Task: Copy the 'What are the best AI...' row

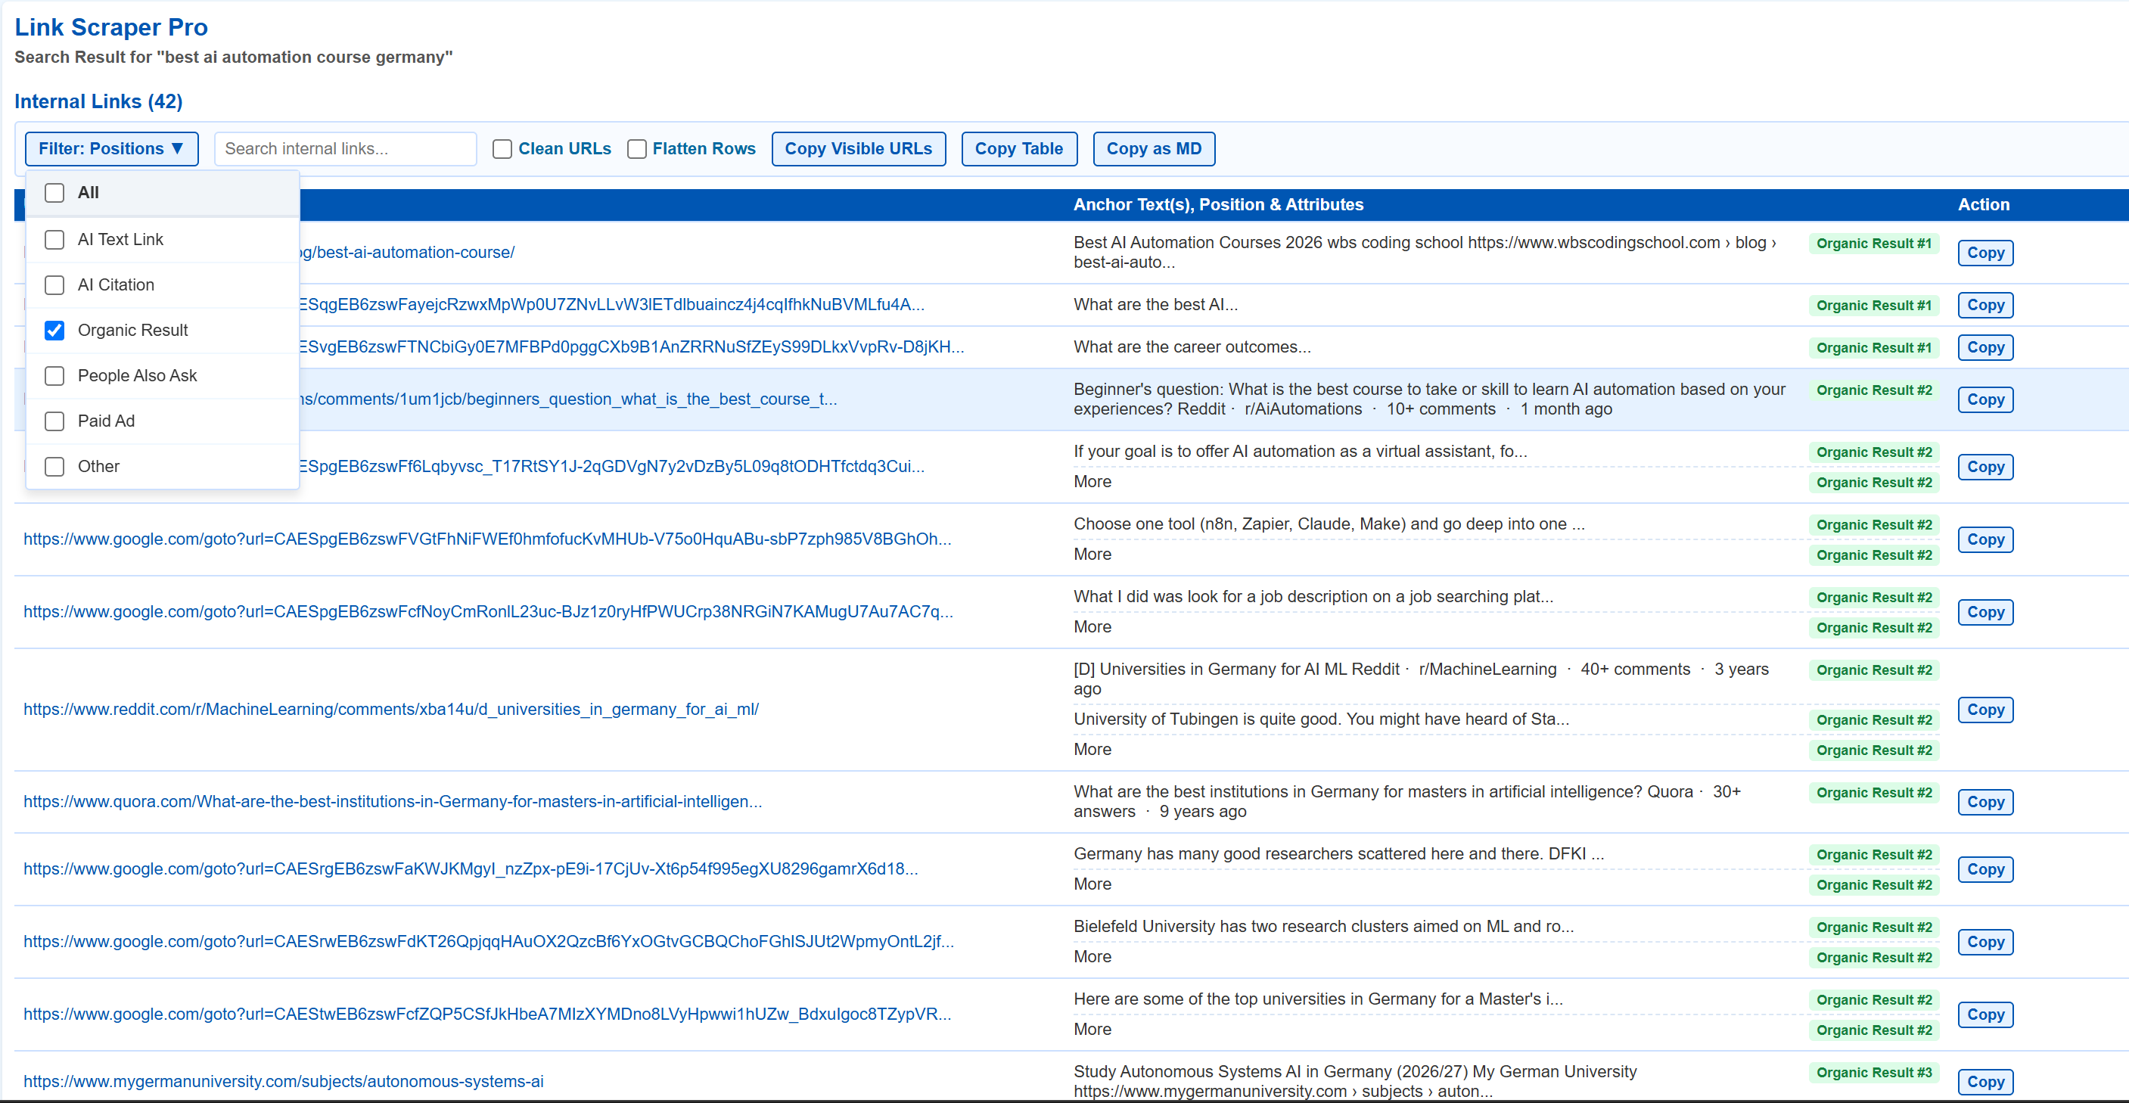Action: [1985, 305]
